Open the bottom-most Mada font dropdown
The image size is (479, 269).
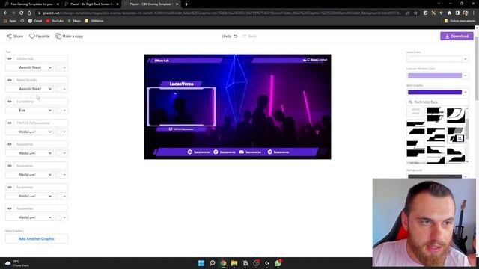click(30, 217)
